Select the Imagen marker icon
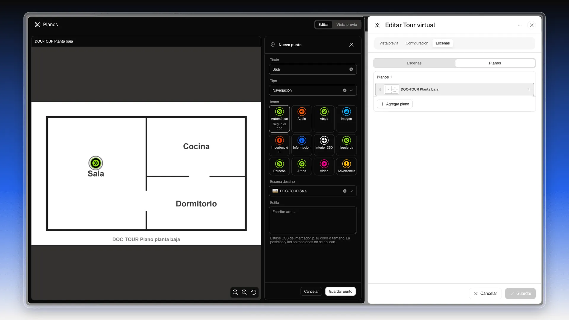Screen dimensions: 569x320 click(x=346, y=119)
